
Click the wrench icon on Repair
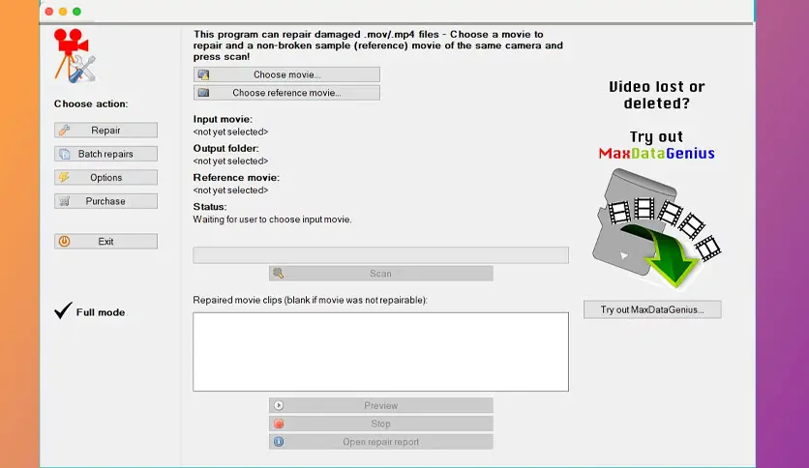(64, 130)
